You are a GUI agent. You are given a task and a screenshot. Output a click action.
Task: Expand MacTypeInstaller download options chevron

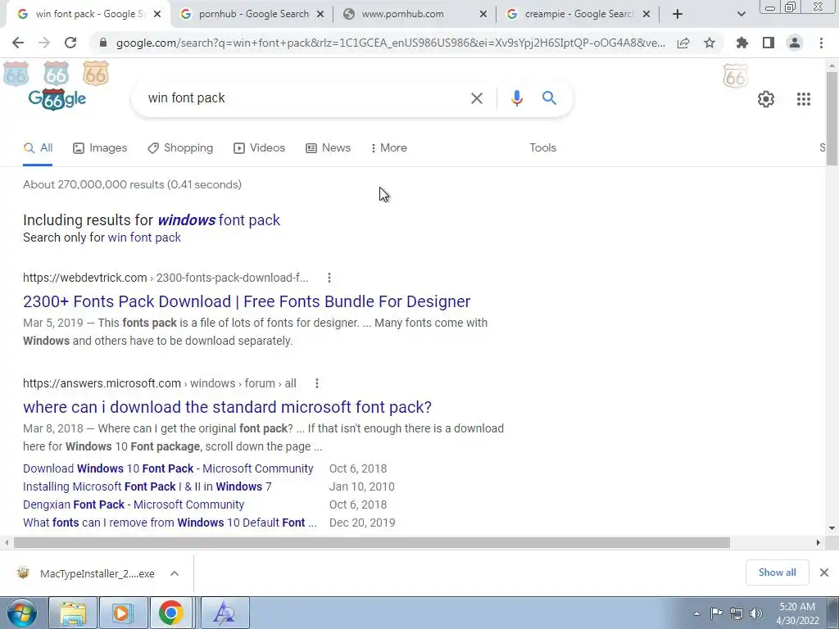coord(175,573)
